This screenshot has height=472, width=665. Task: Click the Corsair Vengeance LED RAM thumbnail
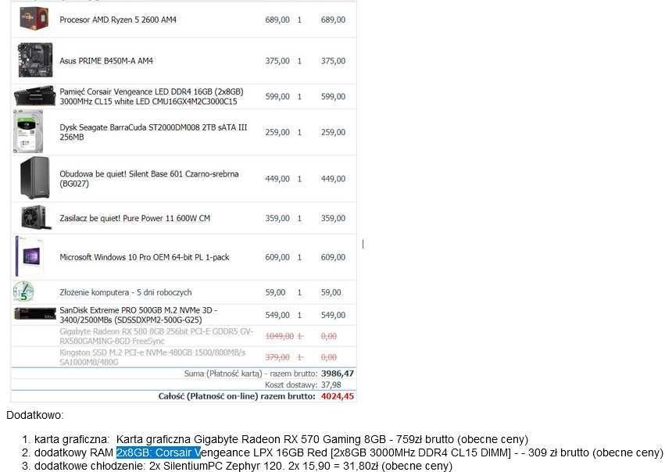point(35,96)
